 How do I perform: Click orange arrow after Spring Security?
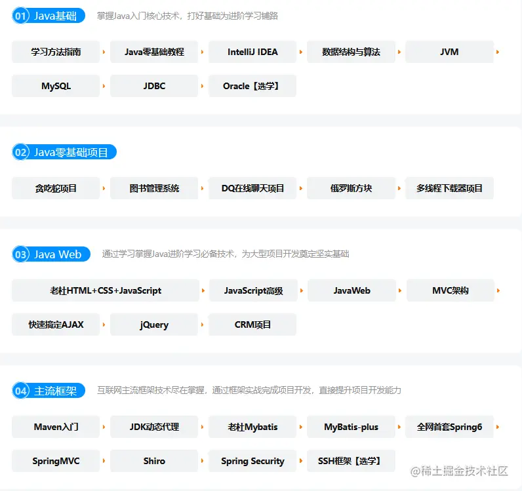[x=300, y=461]
